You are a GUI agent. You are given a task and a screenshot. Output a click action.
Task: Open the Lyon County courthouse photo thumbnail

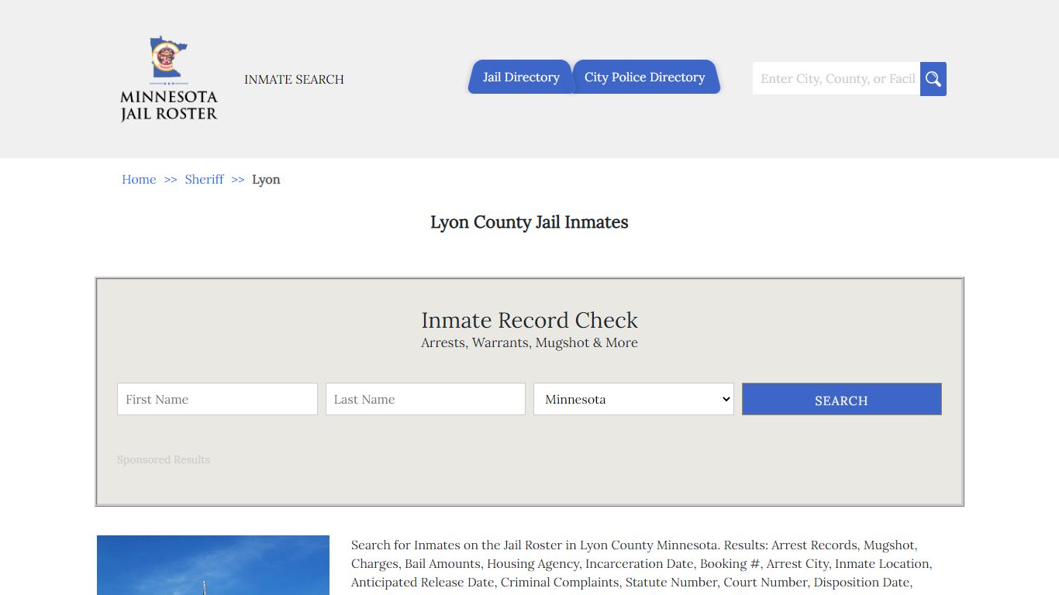[213, 565]
